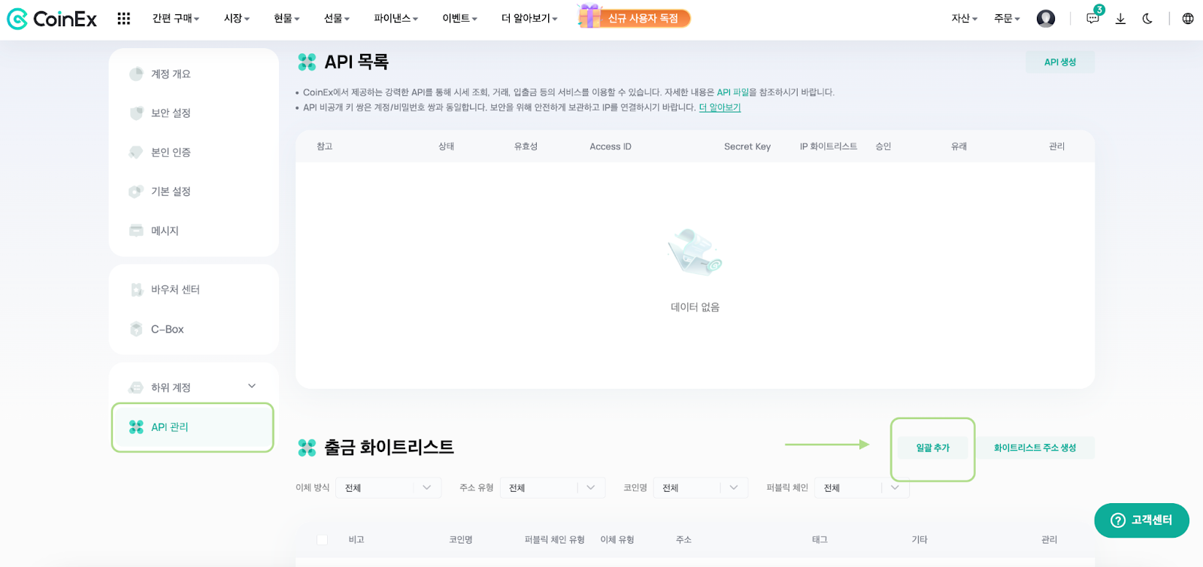Click the new user gift banner
The image size is (1203, 567).
(x=634, y=17)
